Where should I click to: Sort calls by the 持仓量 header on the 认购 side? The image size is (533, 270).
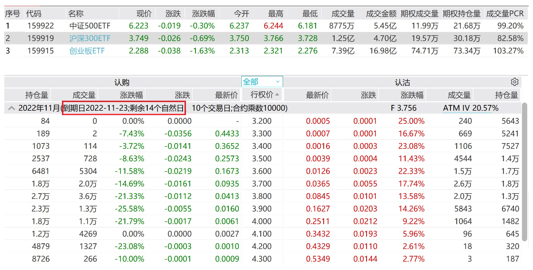[x=37, y=95]
